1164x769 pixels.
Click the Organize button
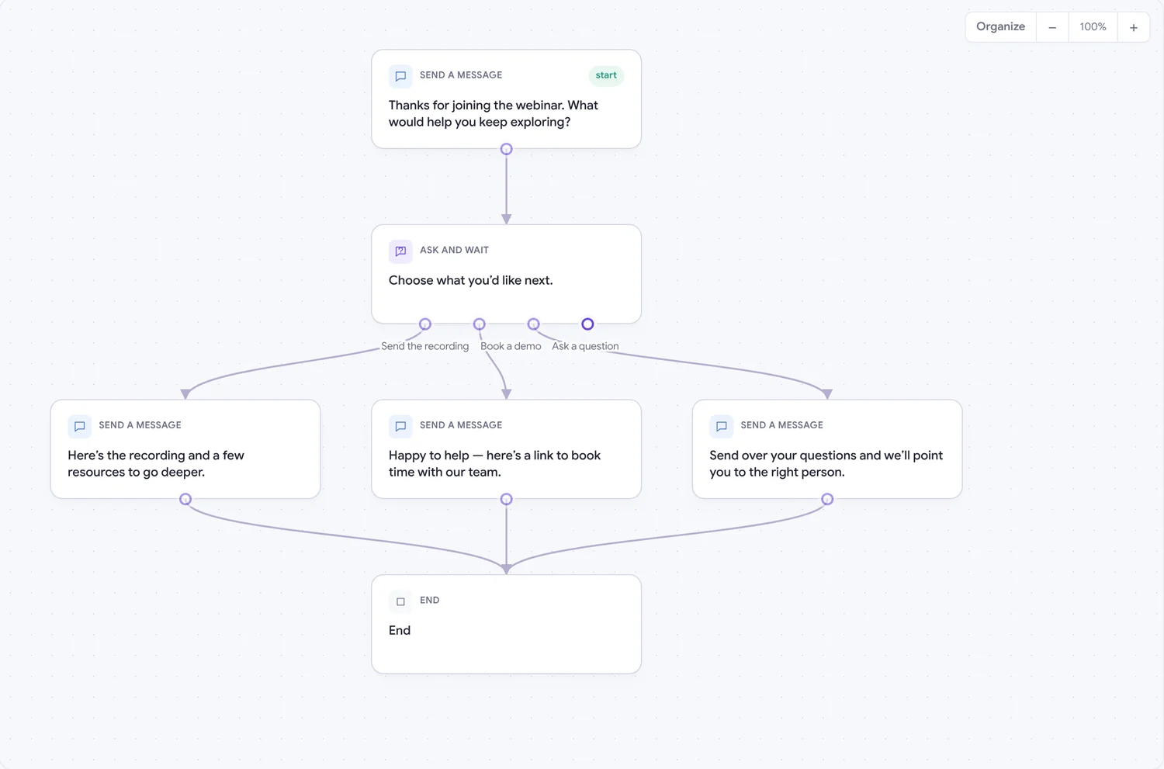(x=1001, y=27)
